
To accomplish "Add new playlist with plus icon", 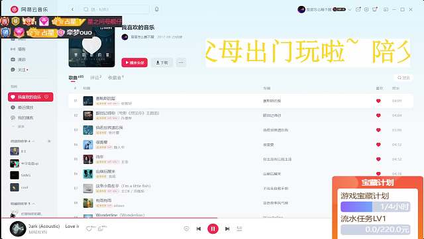I will pyautogui.click(x=49, y=141).
